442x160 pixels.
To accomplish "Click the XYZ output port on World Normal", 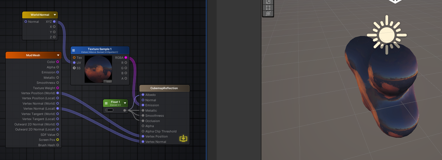I will (54, 22).
